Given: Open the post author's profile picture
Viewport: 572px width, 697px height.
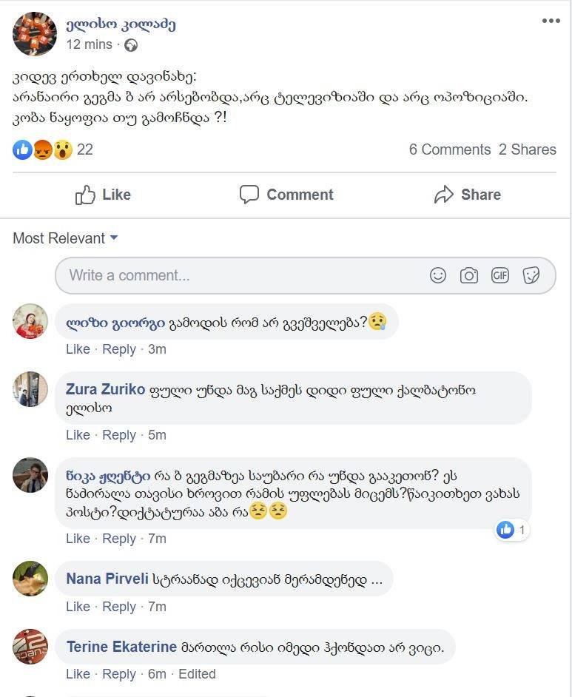Looking at the screenshot, I should (x=35, y=34).
